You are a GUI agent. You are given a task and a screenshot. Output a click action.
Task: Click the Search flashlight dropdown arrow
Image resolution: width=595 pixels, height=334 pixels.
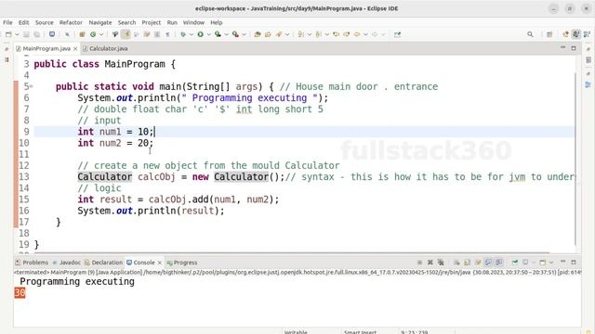click(287, 34)
